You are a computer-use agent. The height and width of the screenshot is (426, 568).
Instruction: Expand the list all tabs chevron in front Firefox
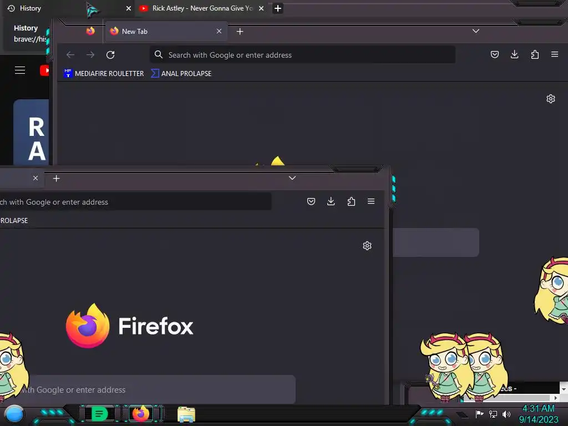point(292,178)
